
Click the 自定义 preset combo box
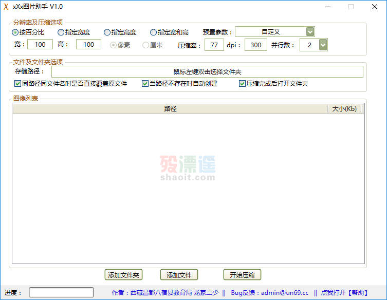[274, 32]
